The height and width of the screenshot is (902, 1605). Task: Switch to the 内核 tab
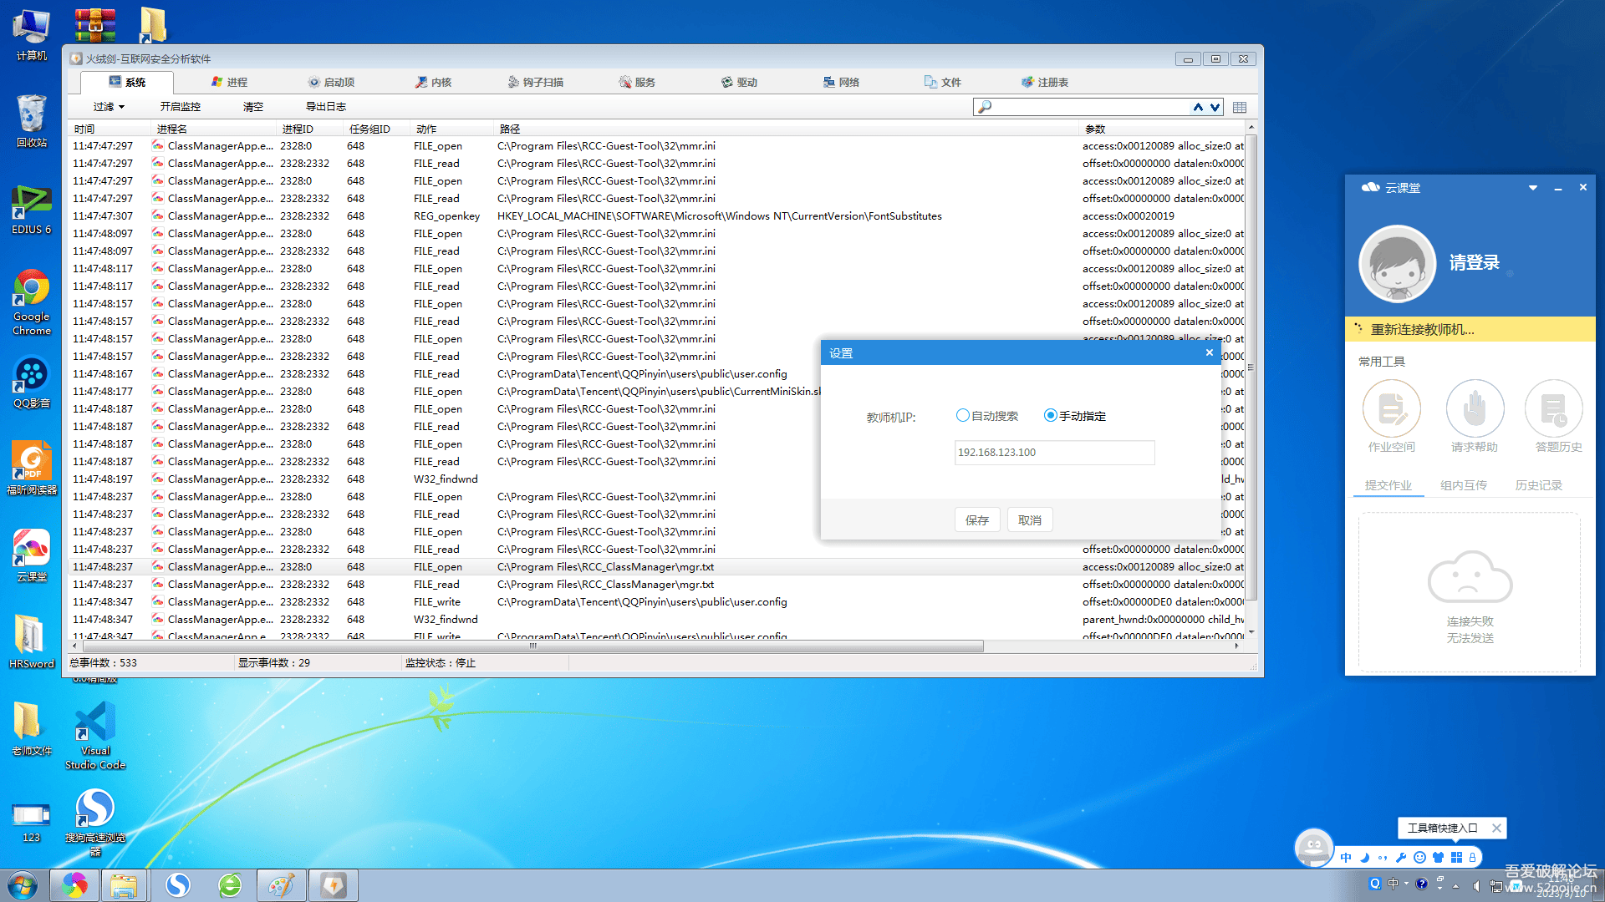[433, 82]
